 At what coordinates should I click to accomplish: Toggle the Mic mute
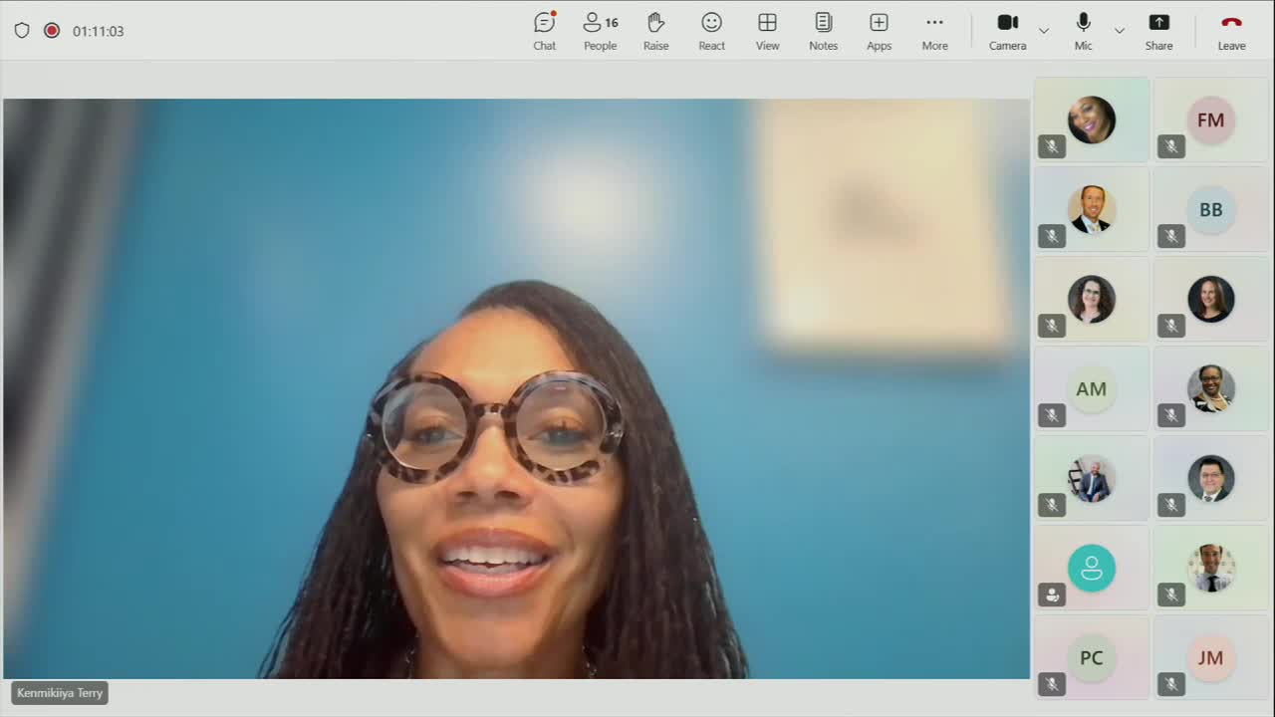point(1083,31)
